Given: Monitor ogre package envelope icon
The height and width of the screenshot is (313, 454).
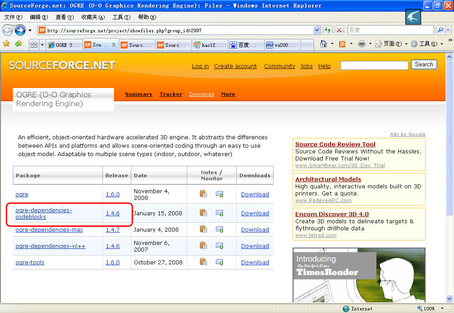Looking at the screenshot, I should pos(219,194).
